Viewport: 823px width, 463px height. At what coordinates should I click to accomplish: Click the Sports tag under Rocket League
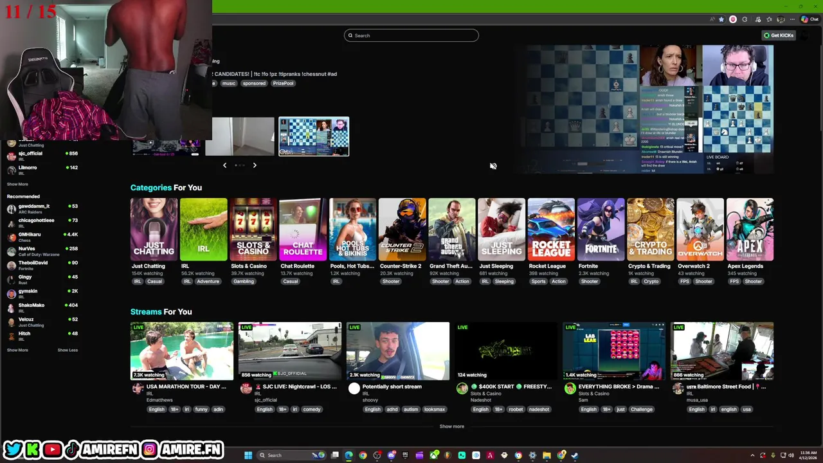click(538, 282)
